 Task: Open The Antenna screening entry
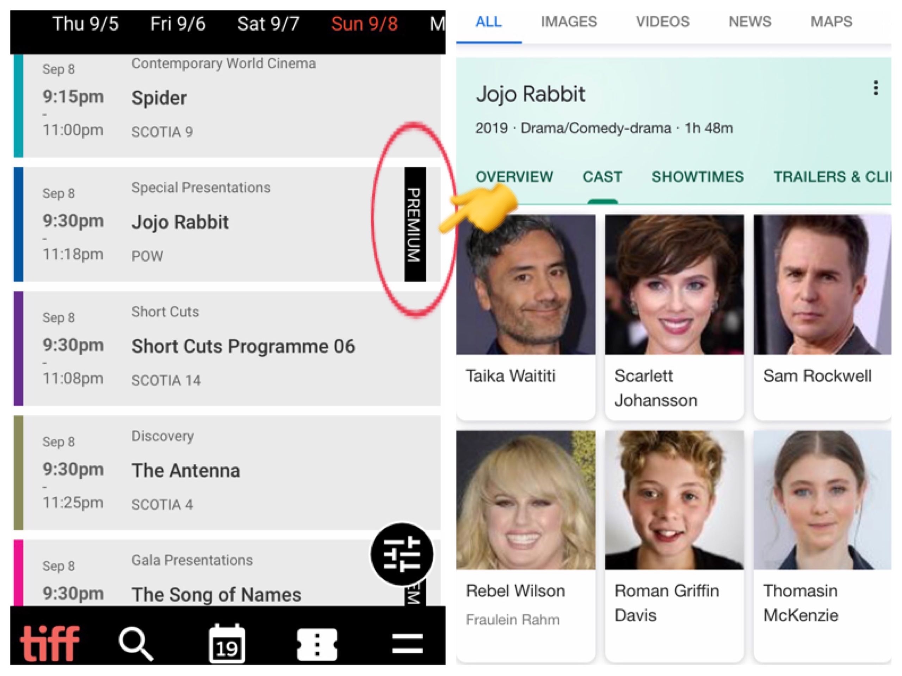pyautogui.click(x=227, y=472)
